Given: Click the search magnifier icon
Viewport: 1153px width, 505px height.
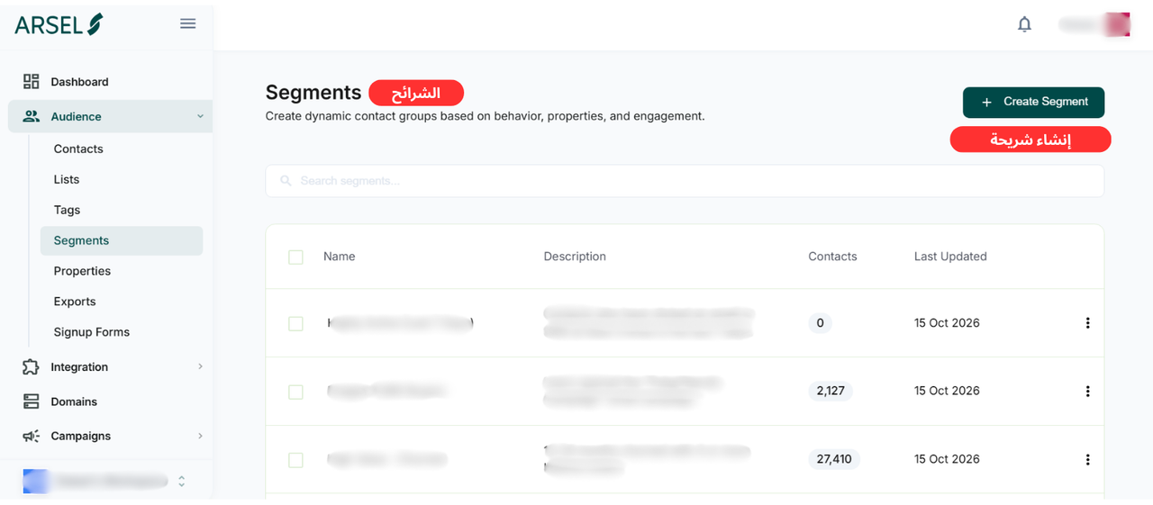Looking at the screenshot, I should [x=286, y=181].
